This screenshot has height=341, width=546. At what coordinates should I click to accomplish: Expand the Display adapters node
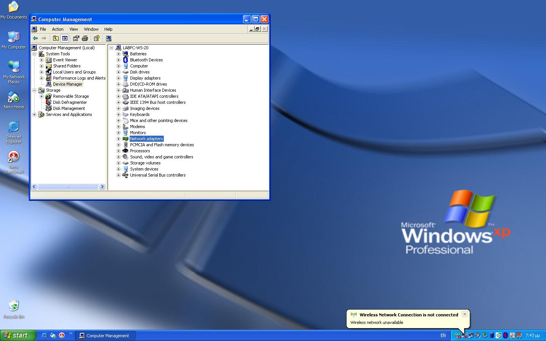tap(118, 78)
